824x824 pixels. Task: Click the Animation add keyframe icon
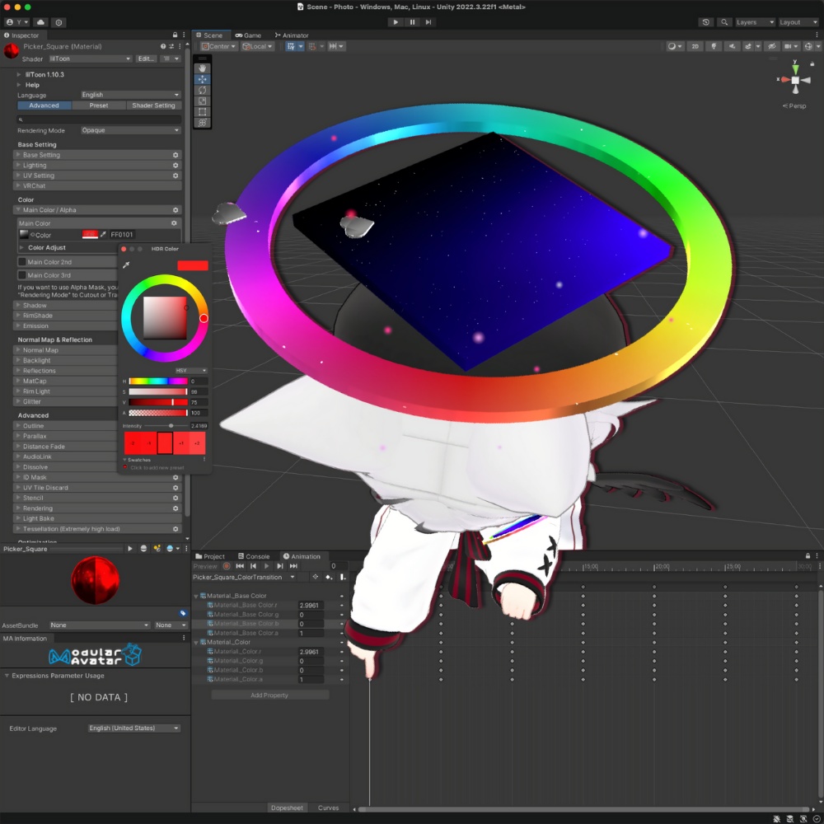click(x=329, y=577)
